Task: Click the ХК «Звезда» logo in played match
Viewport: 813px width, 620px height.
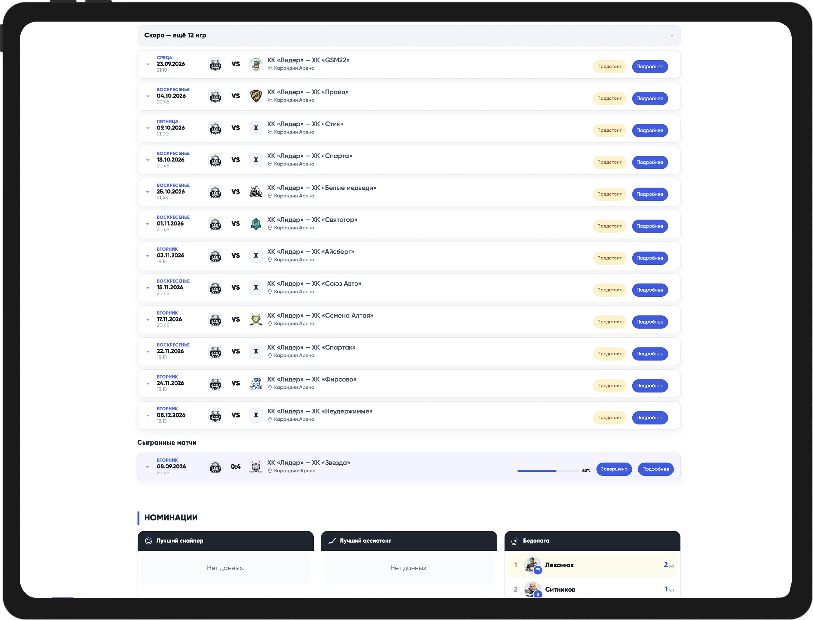Action: [x=256, y=467]
